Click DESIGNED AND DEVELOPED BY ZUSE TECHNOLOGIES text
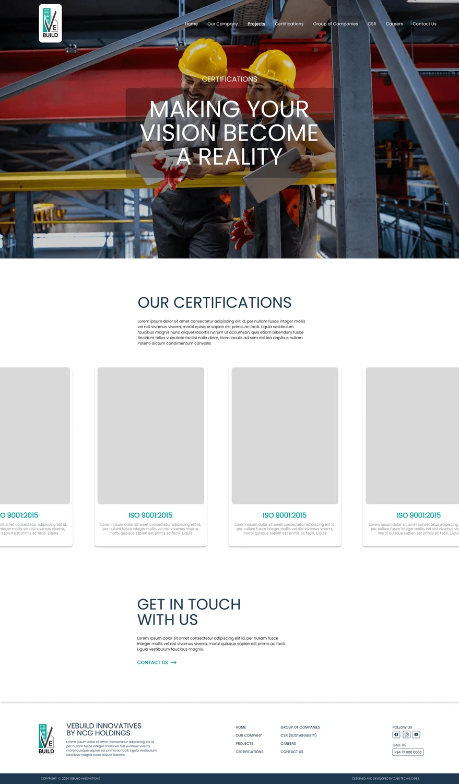Viewport: 459px width, 784px height. pos(385,778)
